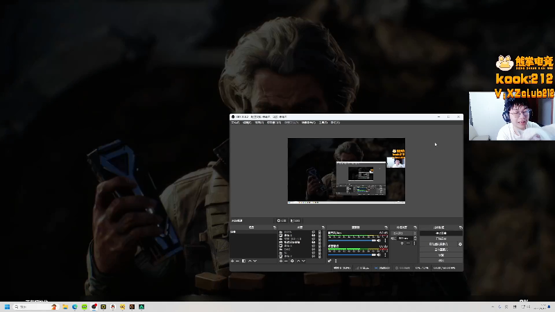The image size is (555, 312).
Task: Open three-dot menu at bottom of Audio Mixer
Action: point(336,261)
